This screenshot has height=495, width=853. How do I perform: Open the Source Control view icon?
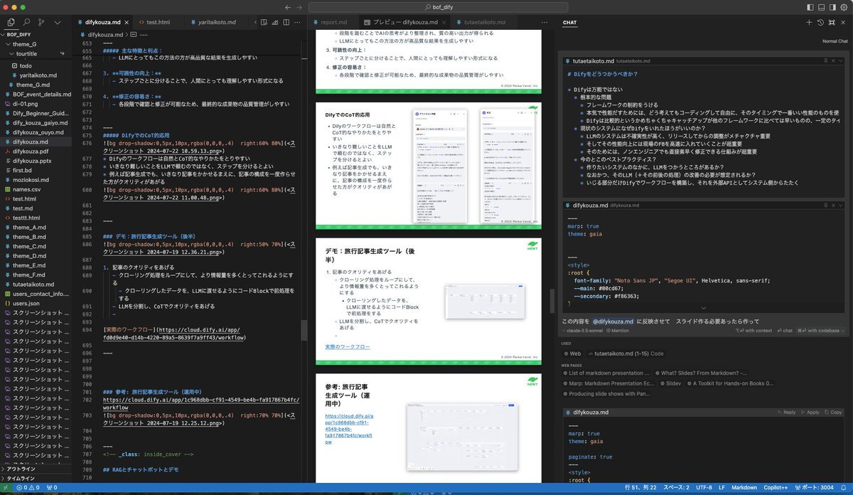point(40,23)
